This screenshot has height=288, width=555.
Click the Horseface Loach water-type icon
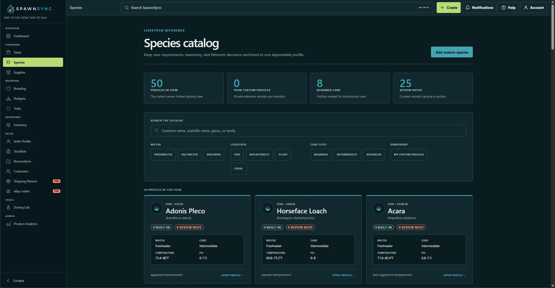(x=268, y=209)
